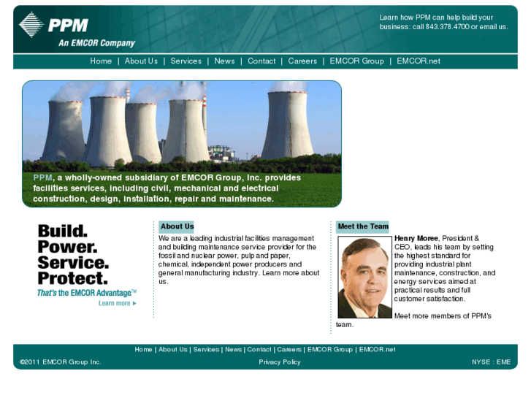This screenshot has width=531, height=398.
Task: Click the PPM link in banner caption
Action: (42, 177)
